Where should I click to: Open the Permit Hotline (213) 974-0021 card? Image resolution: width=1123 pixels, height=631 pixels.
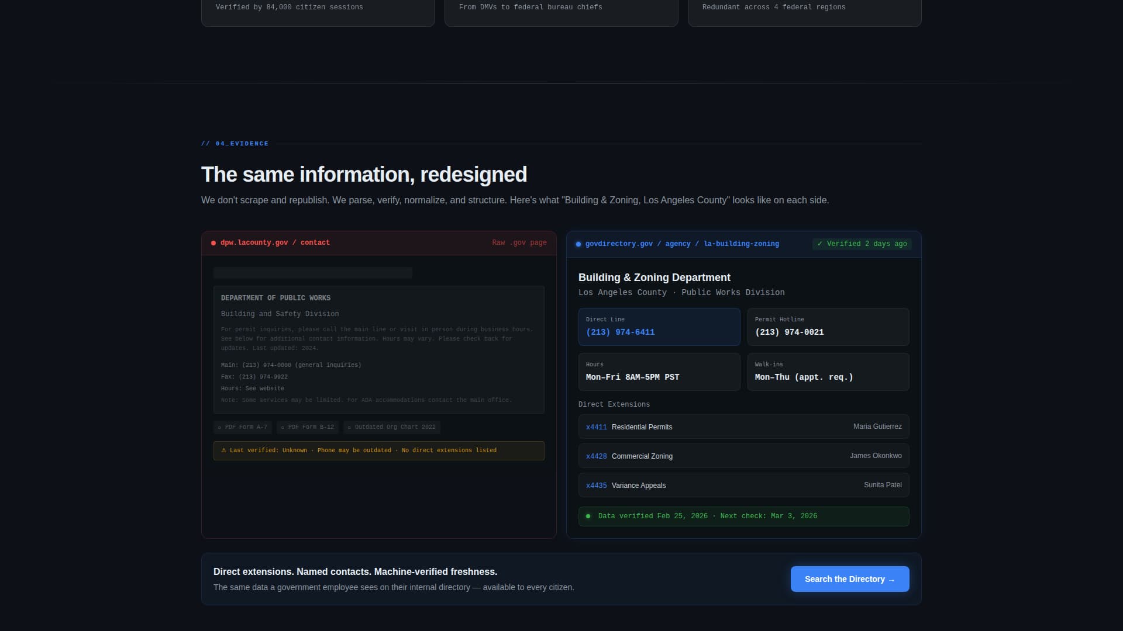coord(828,327)
